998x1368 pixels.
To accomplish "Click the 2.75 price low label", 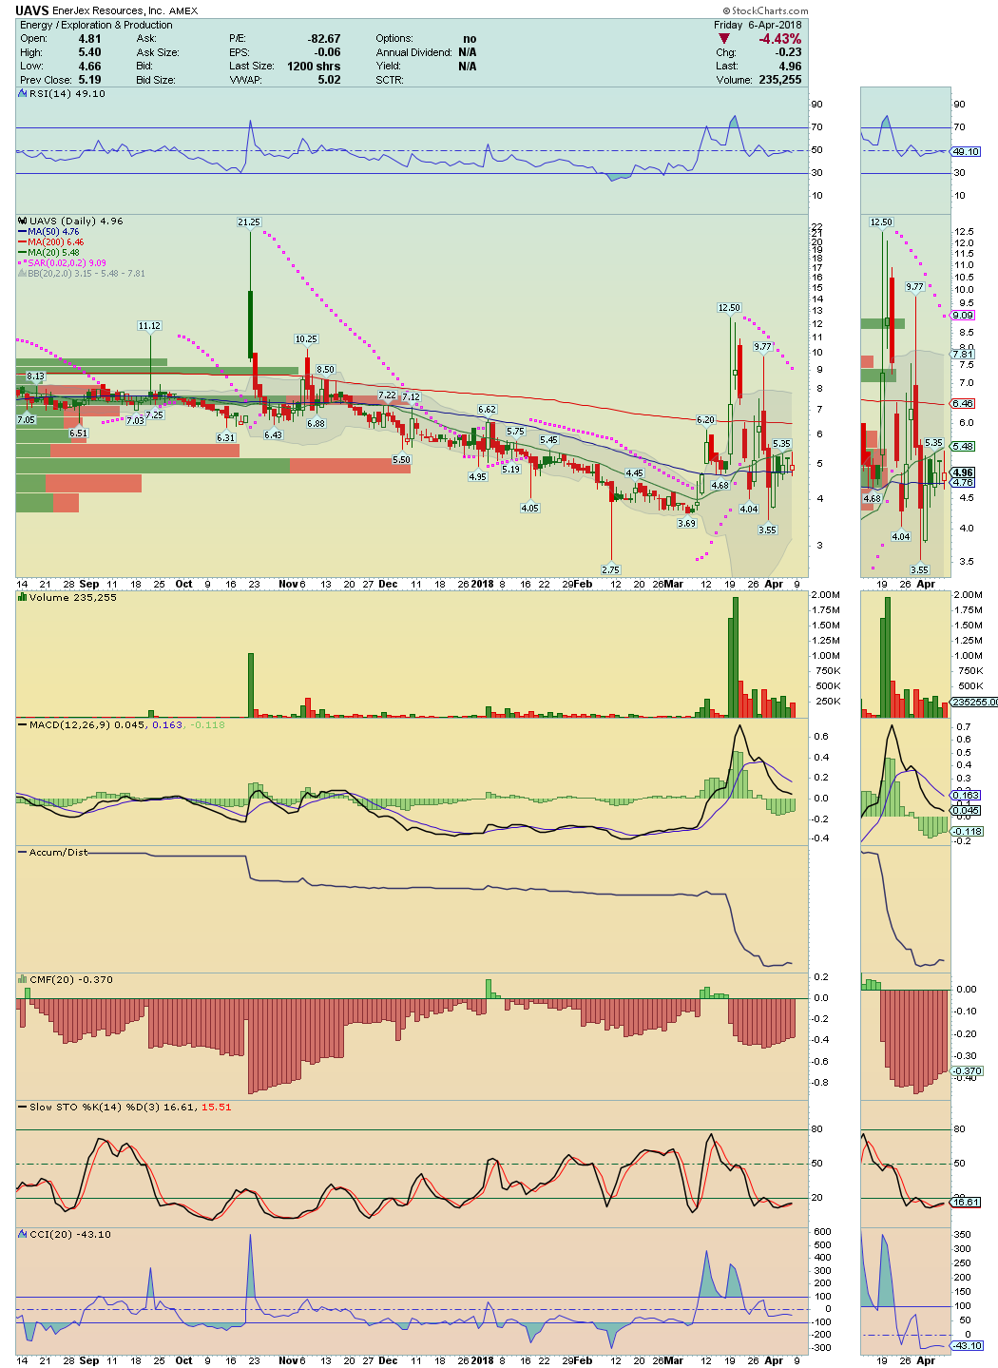I will tap(610, 570).
